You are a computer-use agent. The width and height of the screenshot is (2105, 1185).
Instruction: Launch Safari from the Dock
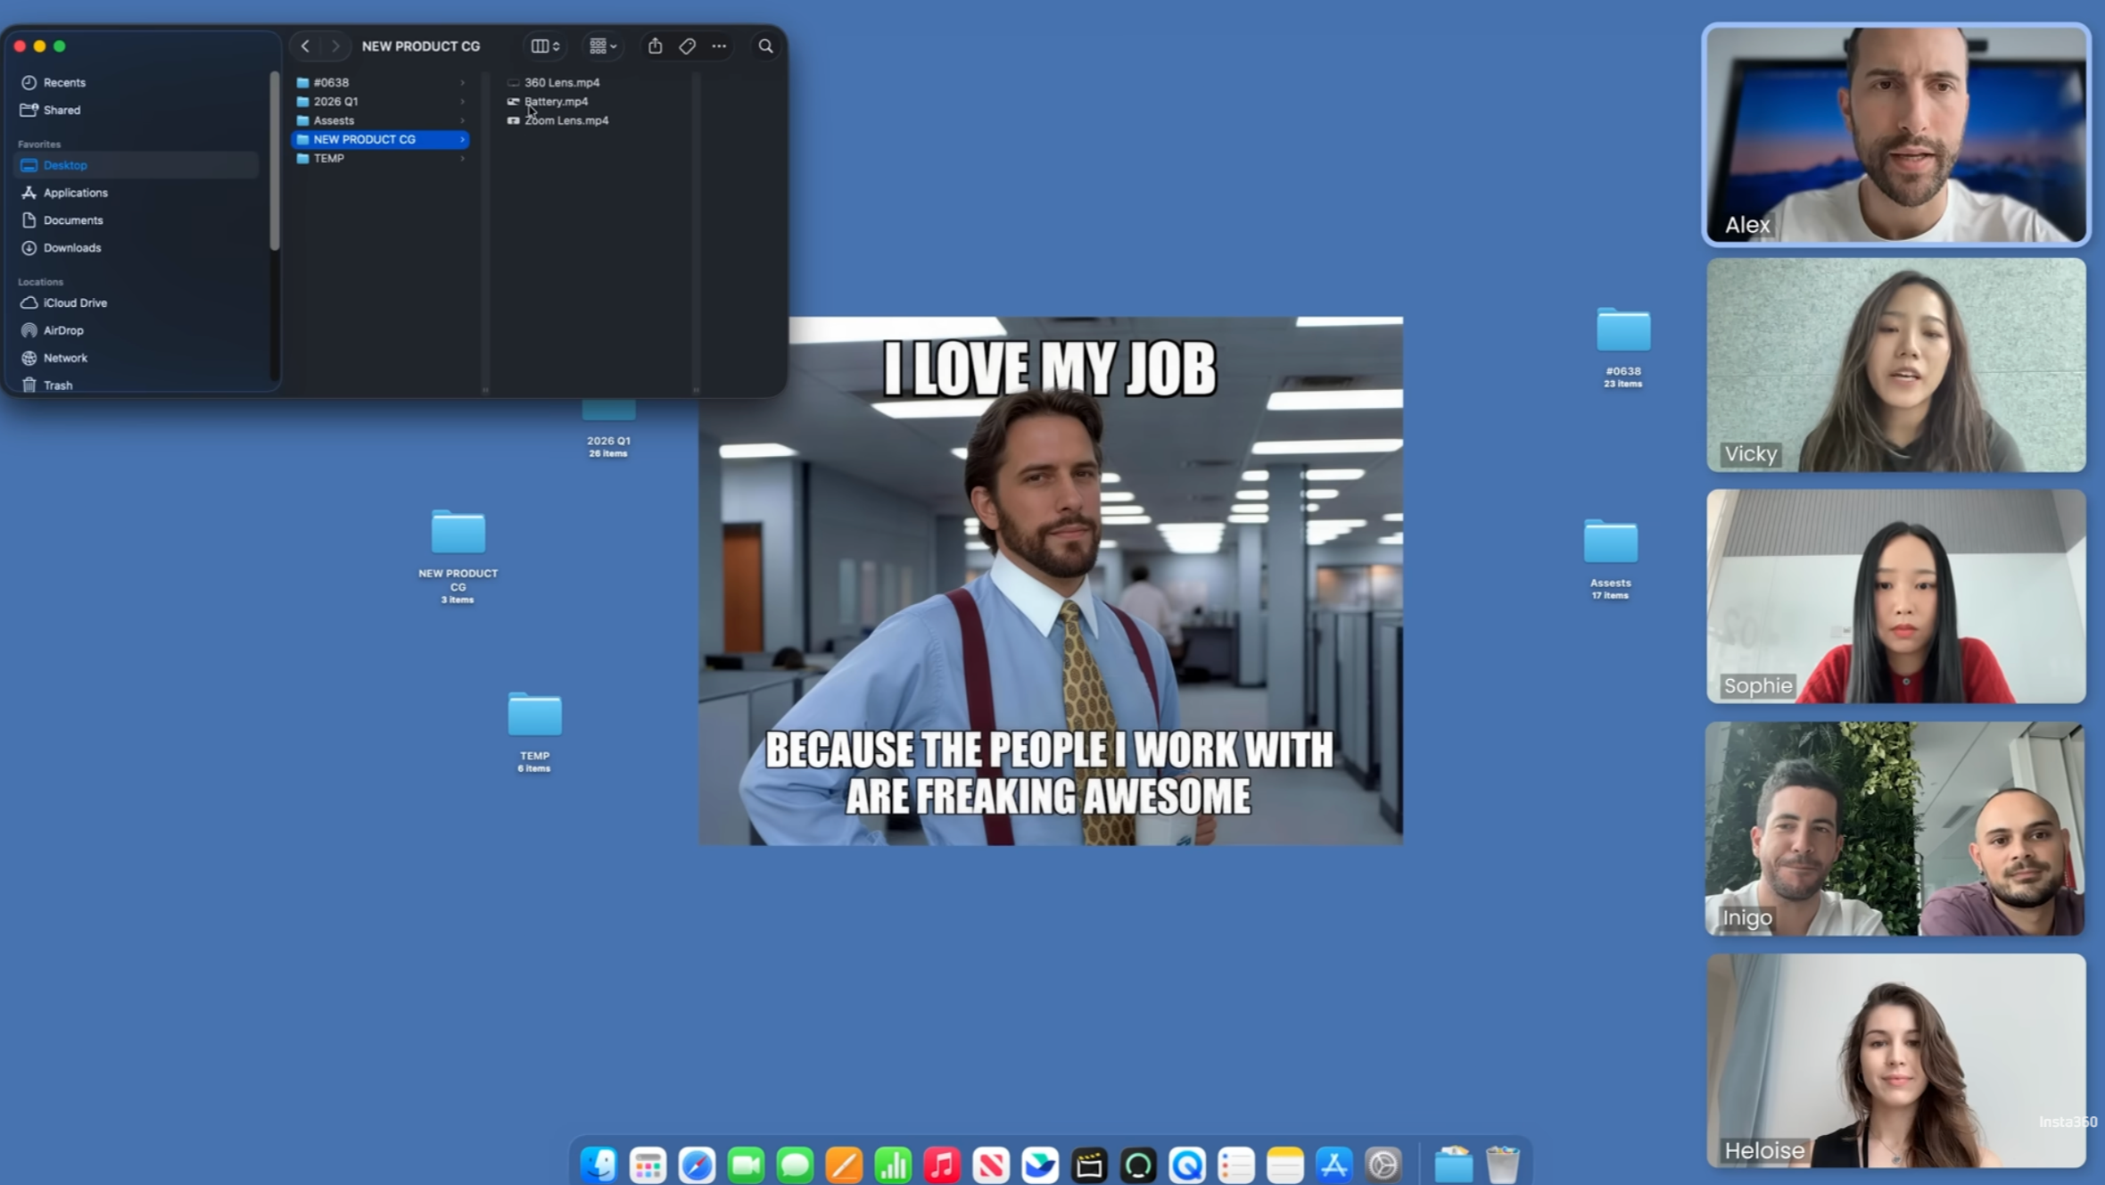click(x=697, y=1165)
